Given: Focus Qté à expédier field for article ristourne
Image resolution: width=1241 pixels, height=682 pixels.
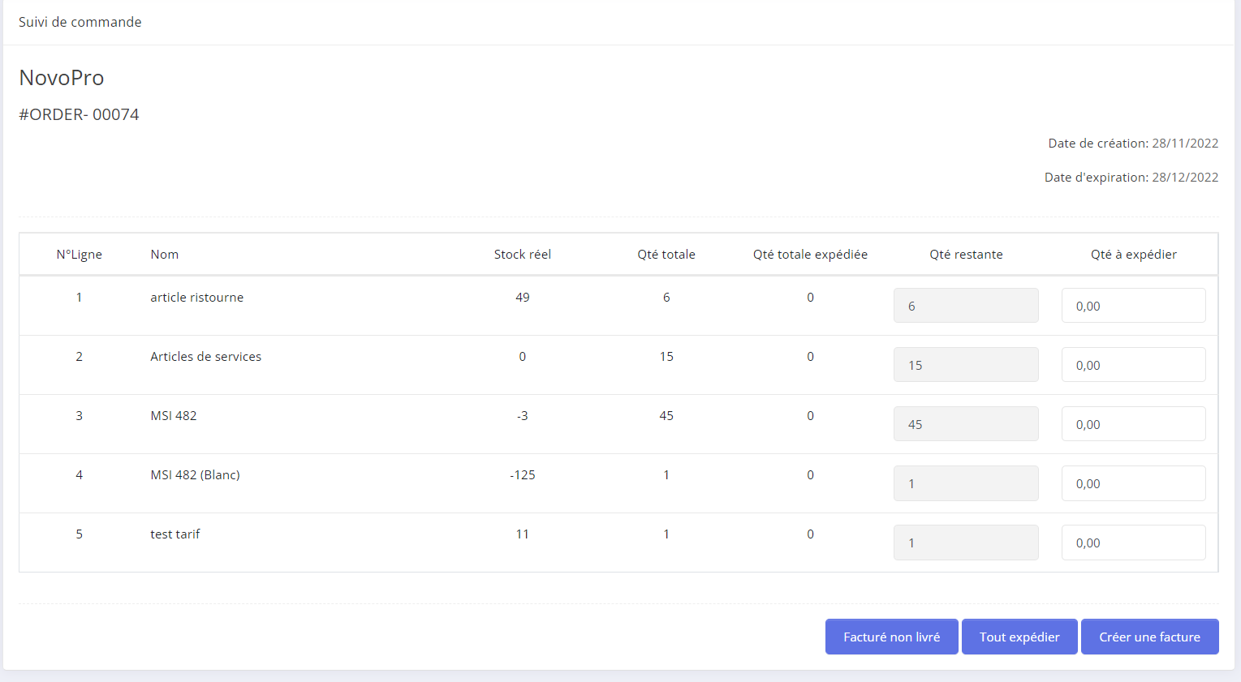Looking at the screenshot, I should [1133, 306].
